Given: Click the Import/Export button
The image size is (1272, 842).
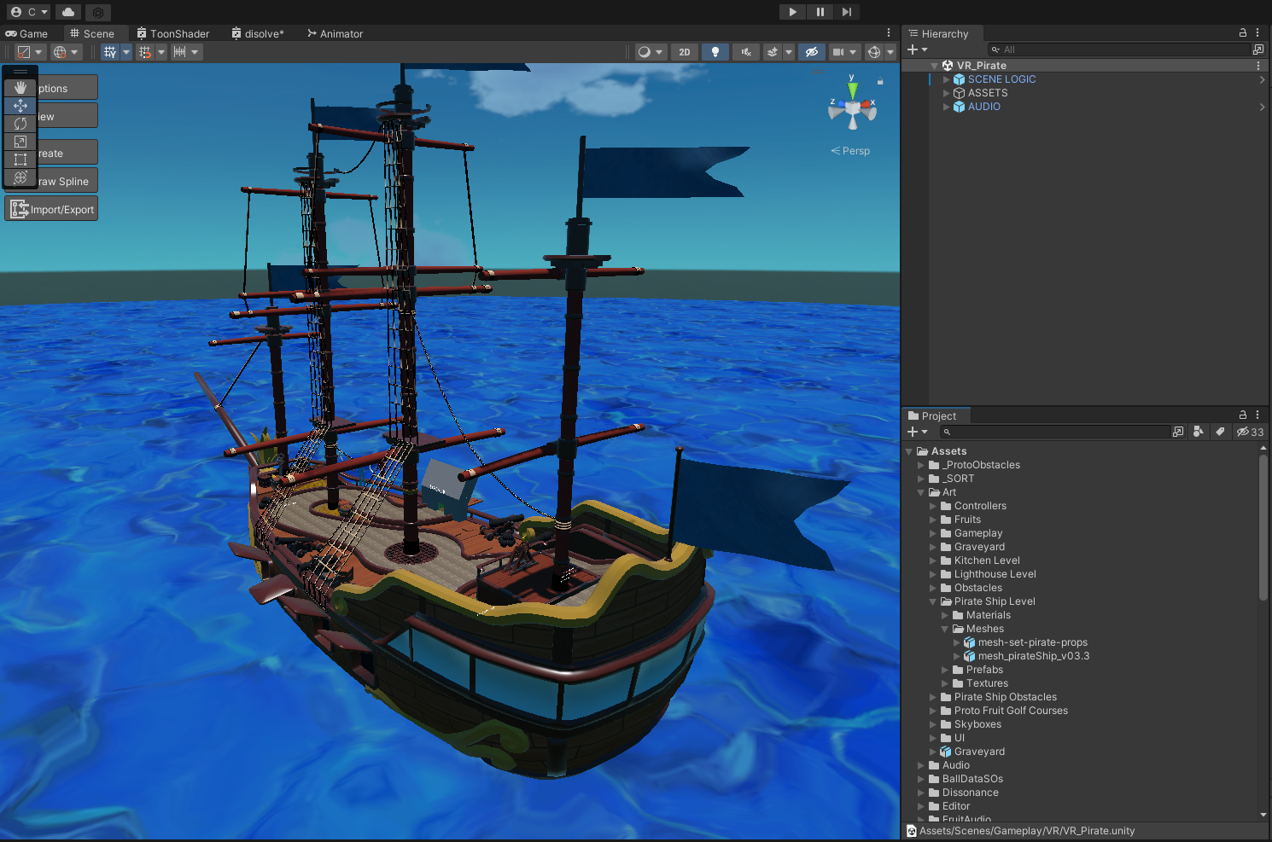Looking at the screenshot, I should tap(52, 209).
